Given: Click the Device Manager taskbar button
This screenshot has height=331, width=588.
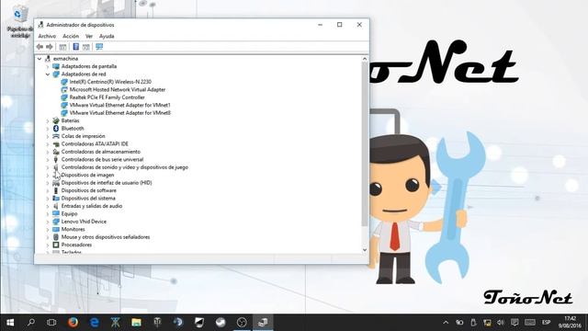Looking at the screenshot, I should pyautogui.click(x=263, y=323).
